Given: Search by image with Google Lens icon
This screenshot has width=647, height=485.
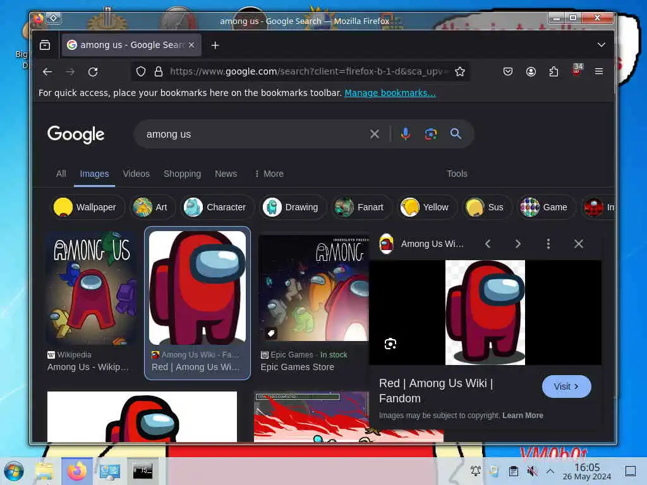Looking at the screenshot, I should point(431,134).
